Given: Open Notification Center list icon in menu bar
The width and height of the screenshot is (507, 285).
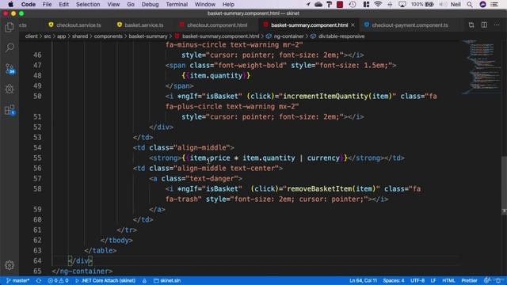Looking at the screenshot, I should [494, 5].
